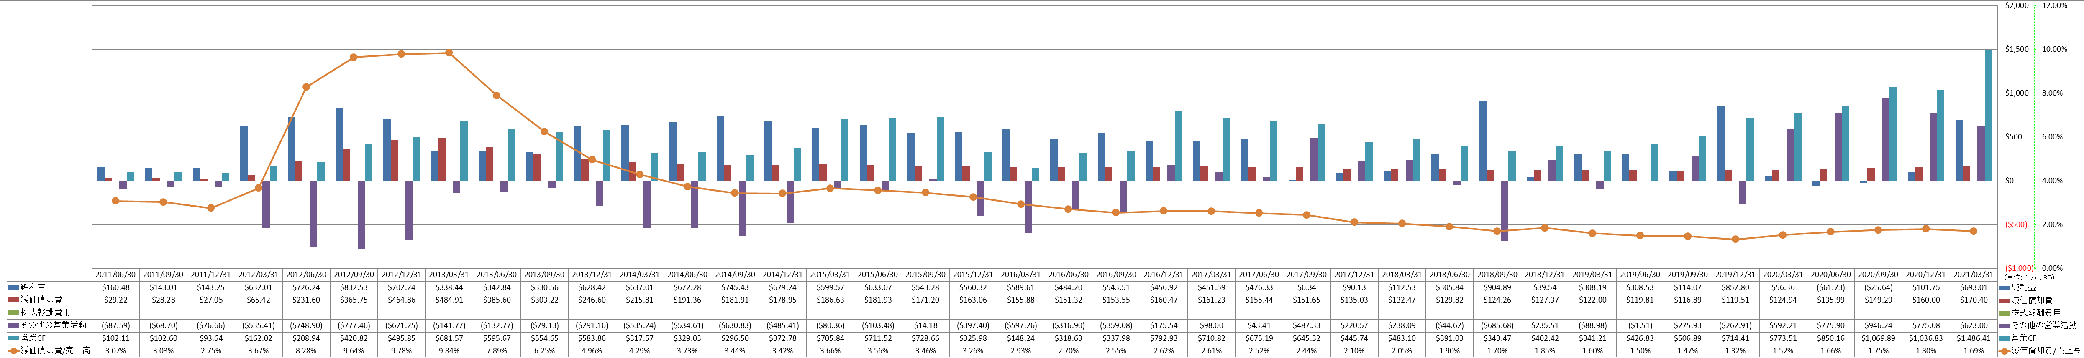Screen dimensions: 2084x358
Task: Select the 2013/03/31 column header
Action: click(450, 275)
